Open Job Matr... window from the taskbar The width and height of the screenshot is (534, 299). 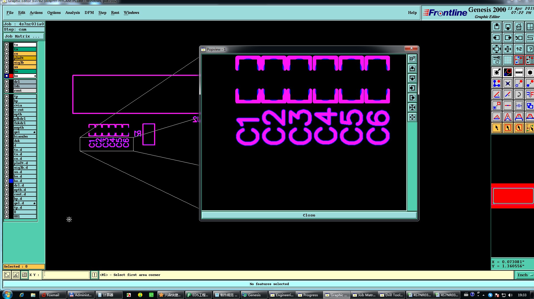click(364, 295)
